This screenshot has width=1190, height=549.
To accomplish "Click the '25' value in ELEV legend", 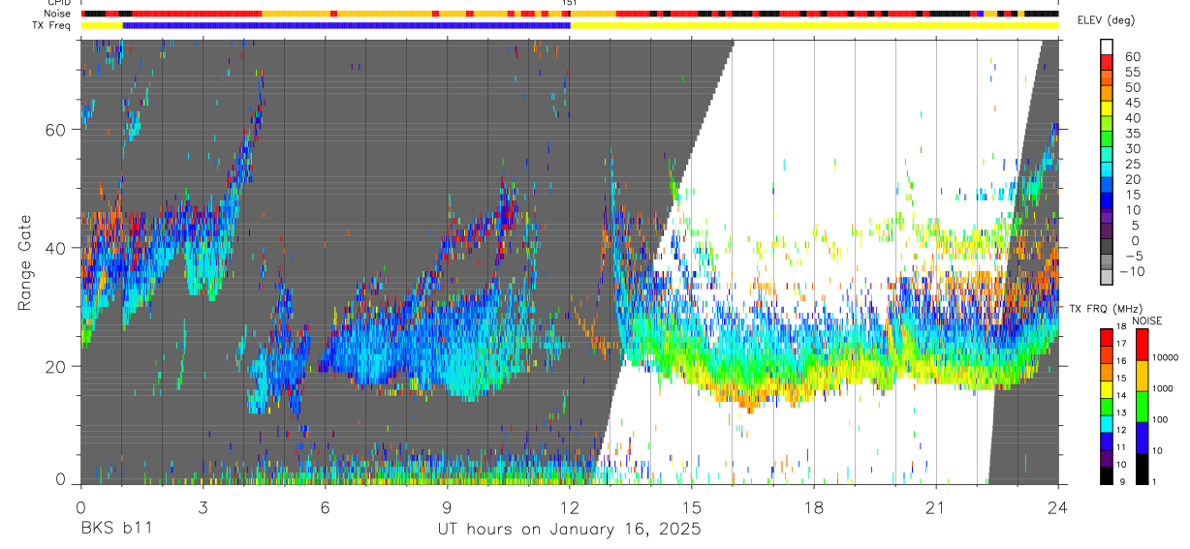I will tap(1133, 164).
